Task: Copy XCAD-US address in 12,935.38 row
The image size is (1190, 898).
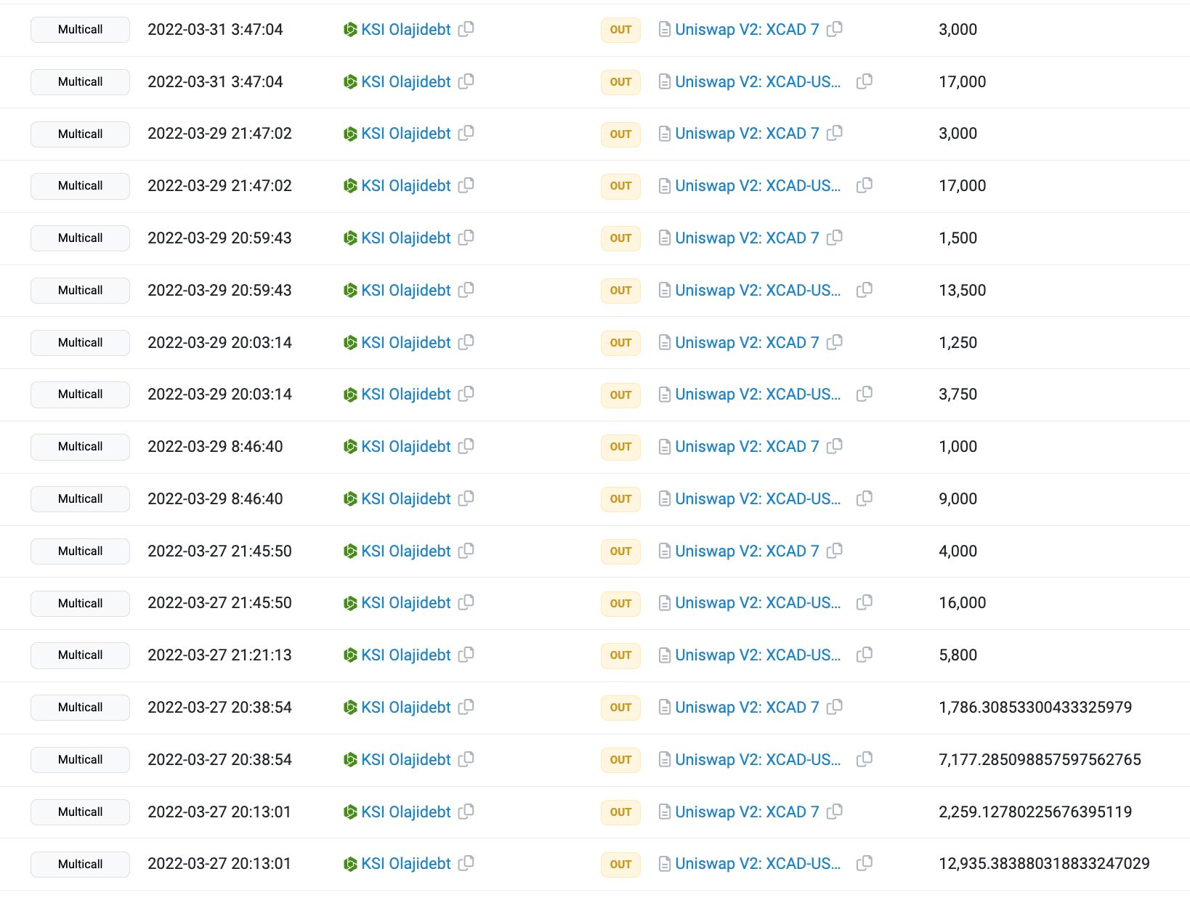Action: [x=865, y=863]
